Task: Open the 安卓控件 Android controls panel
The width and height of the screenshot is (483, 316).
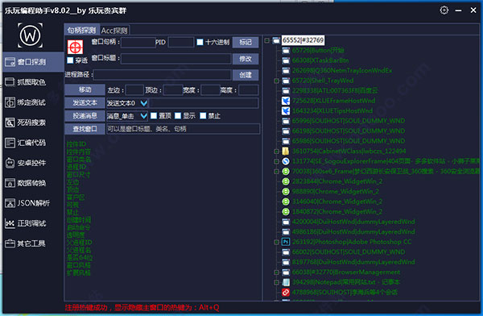Action: tap(26, 163)
